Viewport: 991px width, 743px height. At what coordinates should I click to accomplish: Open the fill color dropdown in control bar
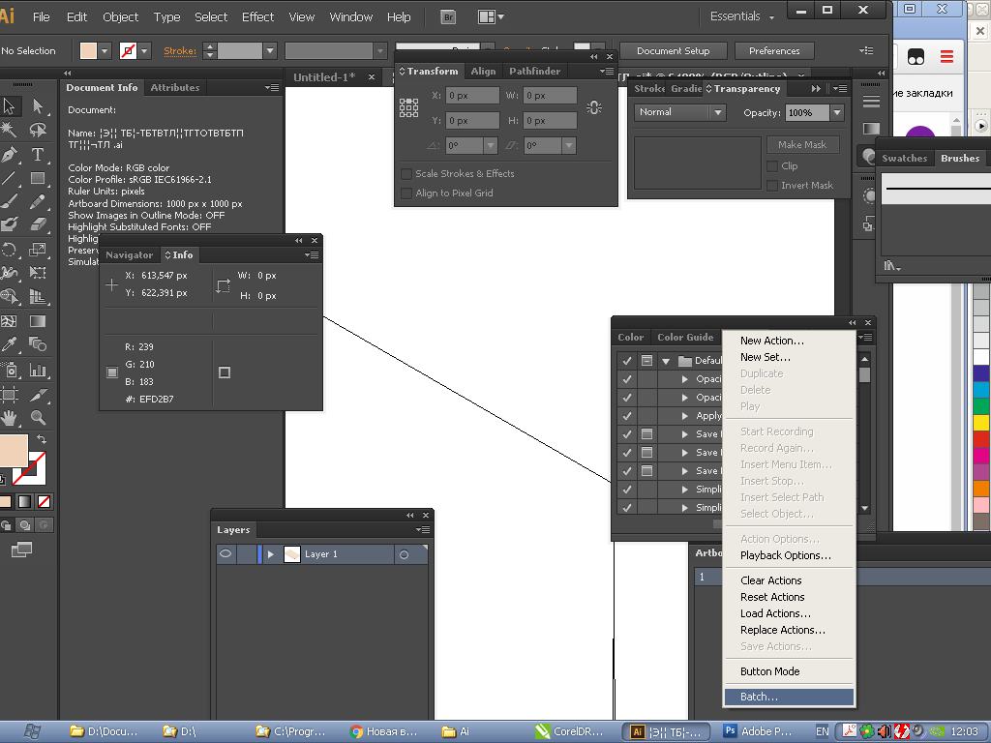[x=105, y=50]
